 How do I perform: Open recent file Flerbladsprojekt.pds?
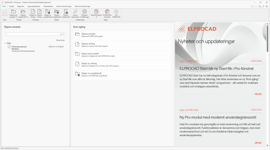point(35,49)
